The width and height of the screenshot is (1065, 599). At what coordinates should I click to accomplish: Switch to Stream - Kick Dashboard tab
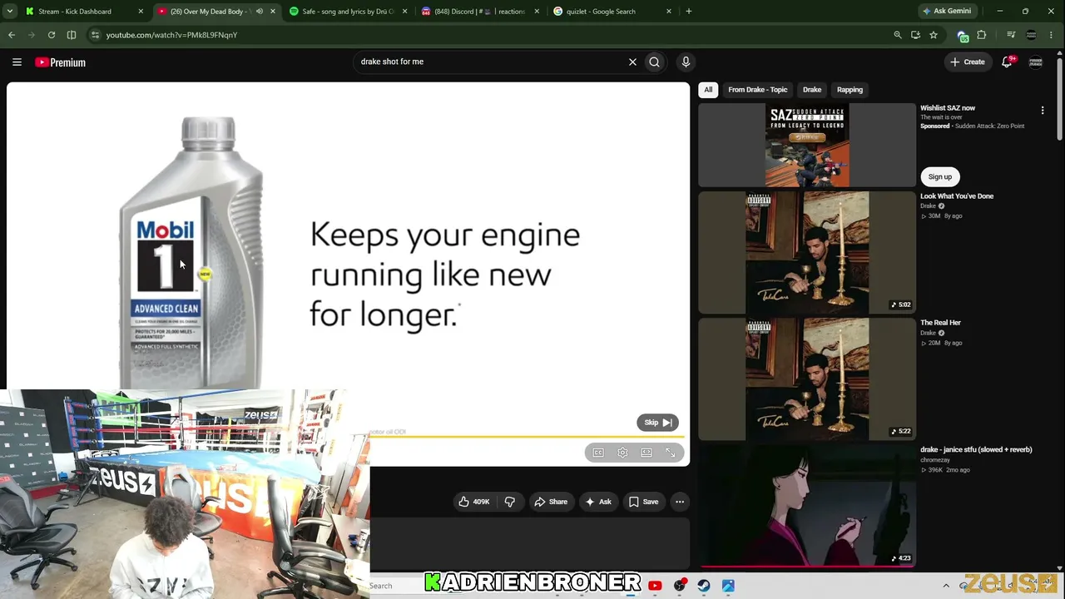[83, 12]
